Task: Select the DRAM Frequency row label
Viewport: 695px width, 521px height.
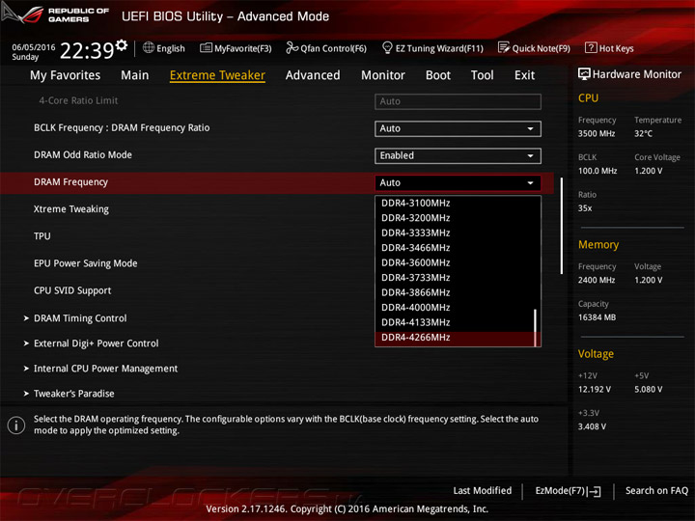Action: point(70,182)
